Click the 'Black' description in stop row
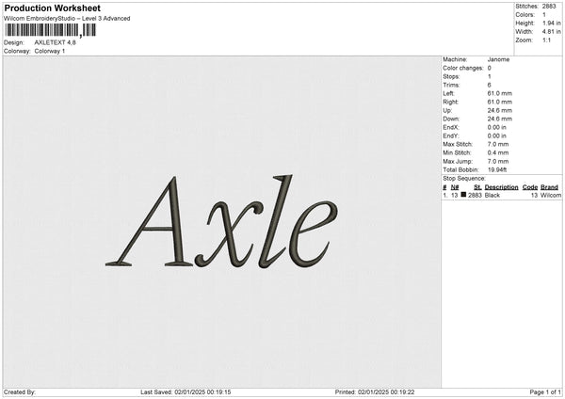 [492, 195]
